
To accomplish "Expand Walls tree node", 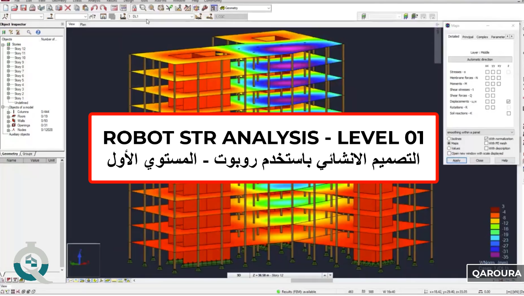I will click(8, 121).
